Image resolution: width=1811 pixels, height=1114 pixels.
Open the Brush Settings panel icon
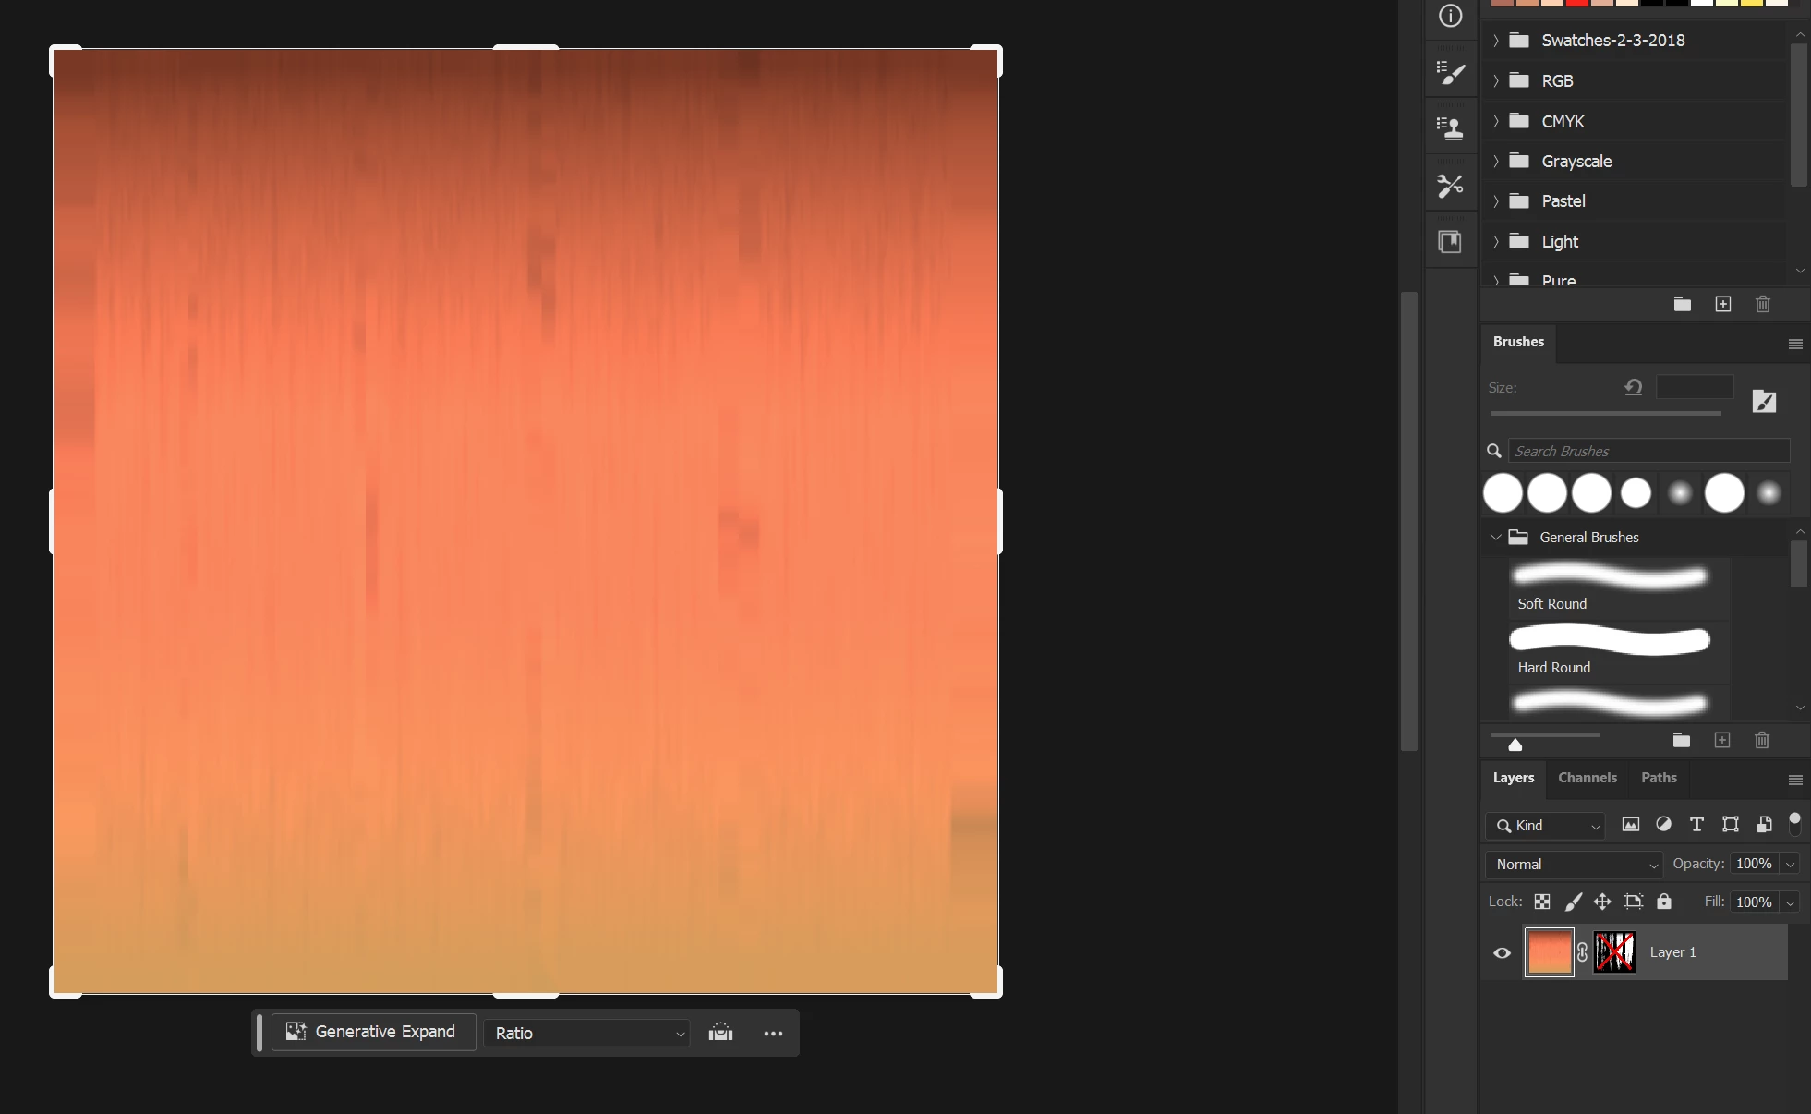(1451, 73)
